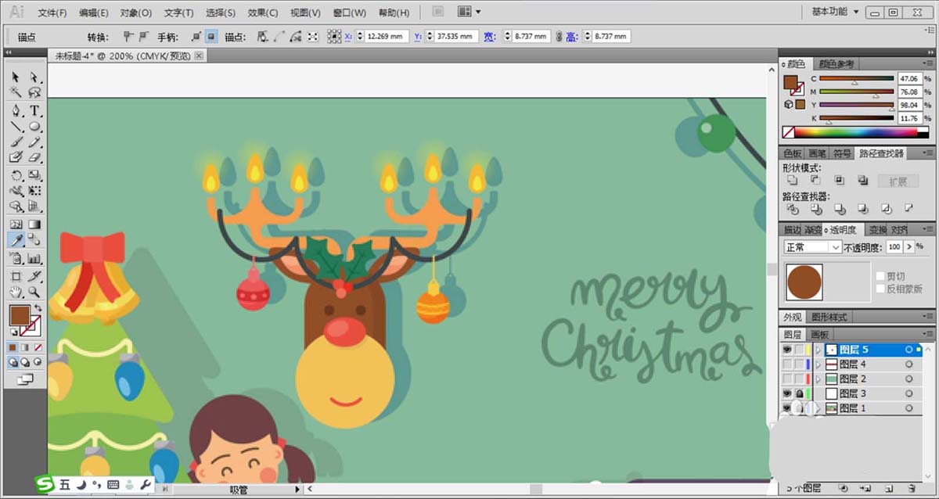Screen dimensions: 939x499
Task: Open the 对象(O) menu
Action: pos(136,13)
